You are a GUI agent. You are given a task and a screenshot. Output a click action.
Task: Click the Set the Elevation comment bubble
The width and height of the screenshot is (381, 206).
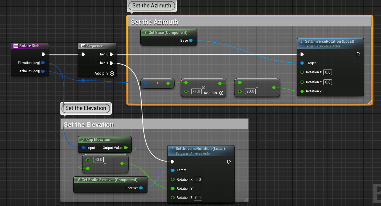tap(86, 108)
